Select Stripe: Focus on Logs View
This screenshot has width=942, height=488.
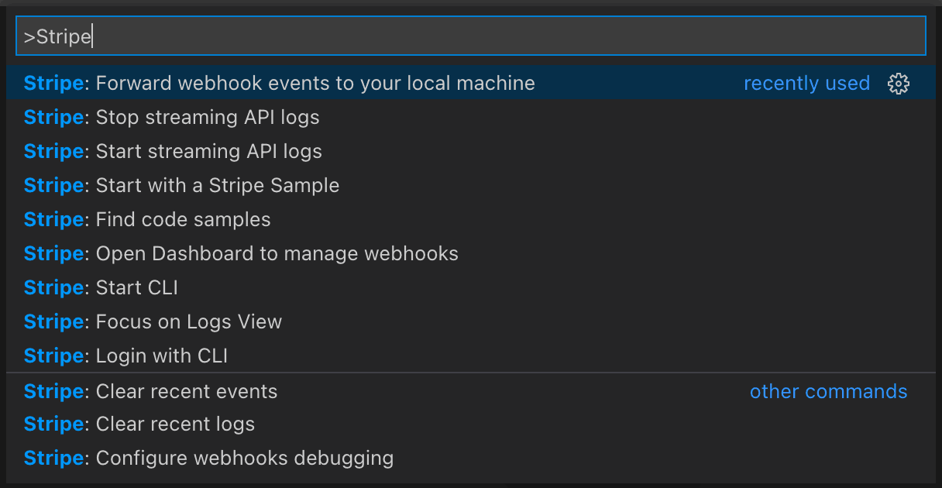pos(471,321)
